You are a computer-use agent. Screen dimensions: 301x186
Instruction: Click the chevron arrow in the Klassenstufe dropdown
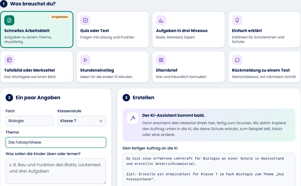[101, 121]
